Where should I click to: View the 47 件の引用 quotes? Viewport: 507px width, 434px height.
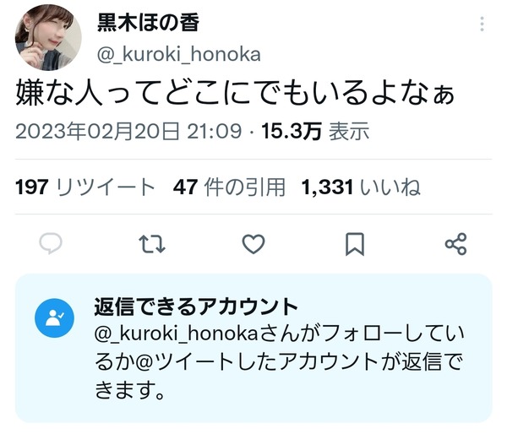coord(229,187)
